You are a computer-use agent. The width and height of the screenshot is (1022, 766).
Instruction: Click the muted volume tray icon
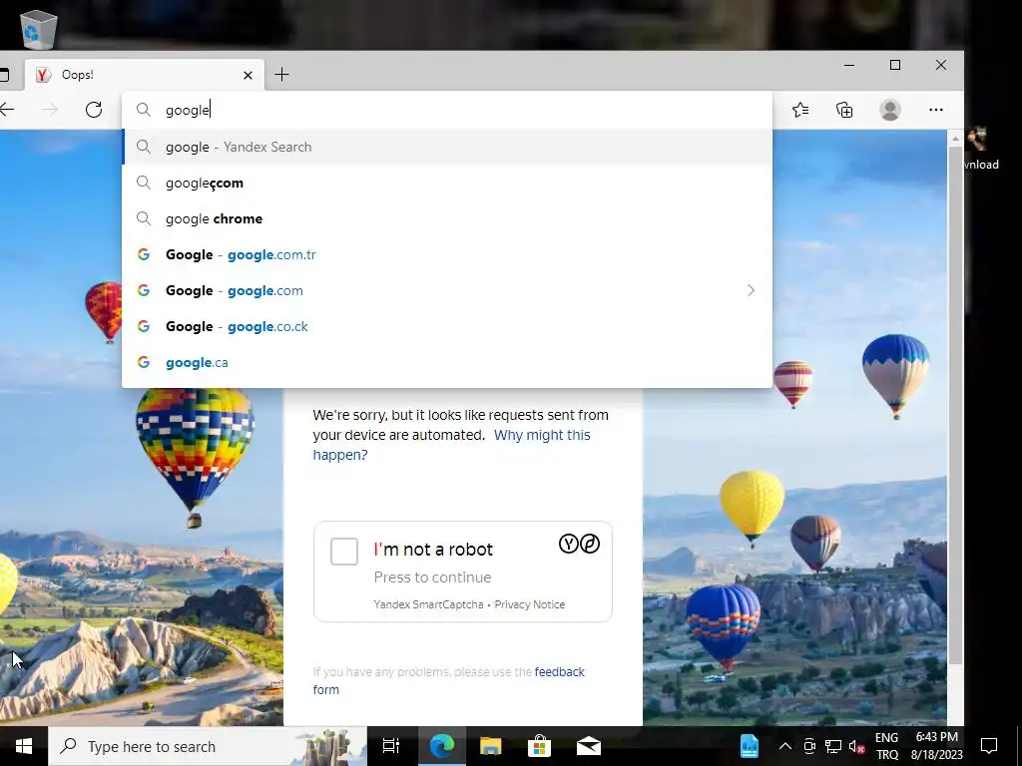[855, 746]
